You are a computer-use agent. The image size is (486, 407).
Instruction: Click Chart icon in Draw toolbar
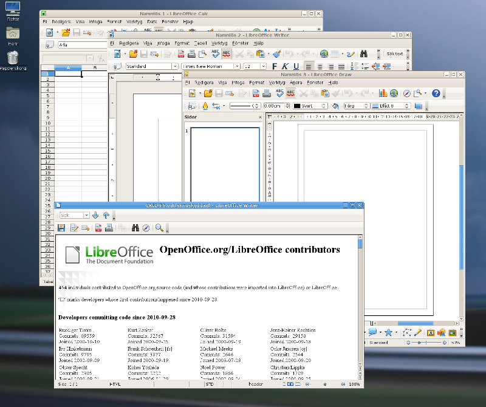coord(383,93)
